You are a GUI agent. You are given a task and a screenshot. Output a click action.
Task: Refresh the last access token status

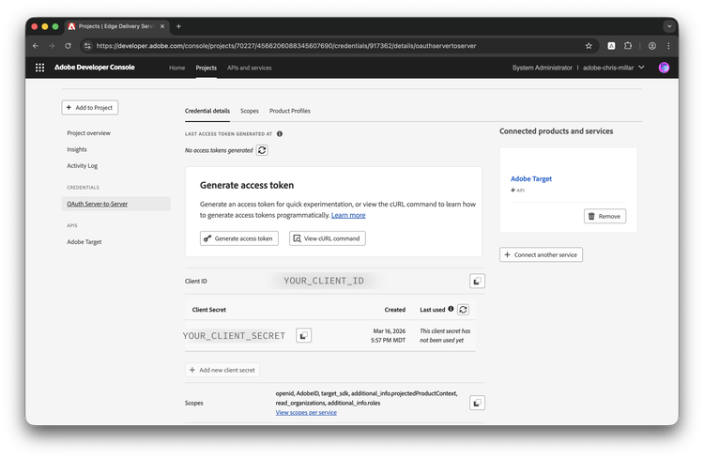(x=262, y=150)
